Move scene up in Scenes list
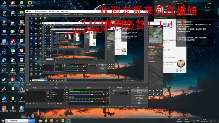 (x=33, y=104)
